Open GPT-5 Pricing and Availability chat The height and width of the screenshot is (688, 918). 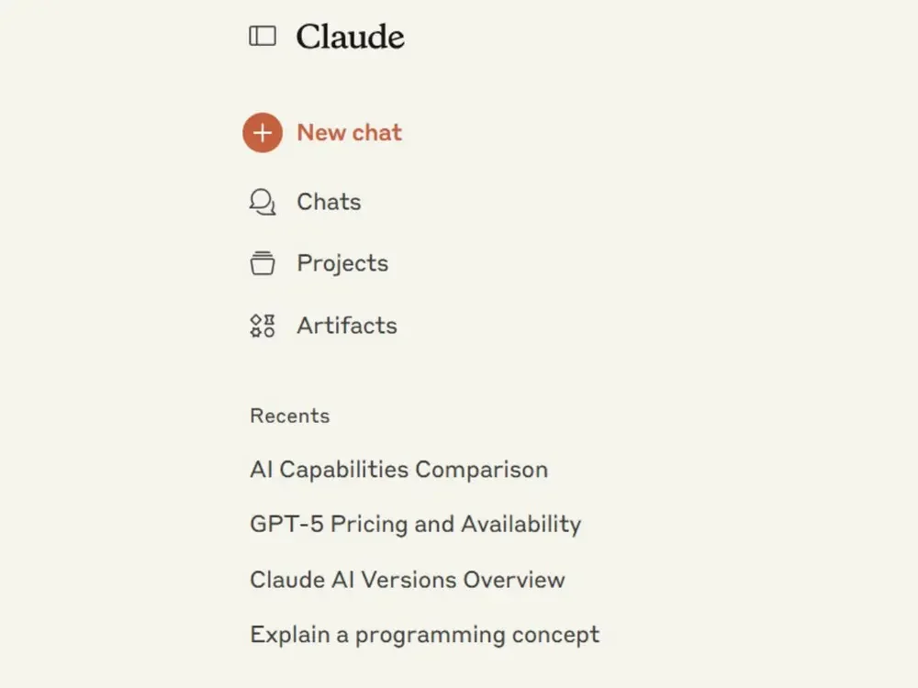coord(416,524)
